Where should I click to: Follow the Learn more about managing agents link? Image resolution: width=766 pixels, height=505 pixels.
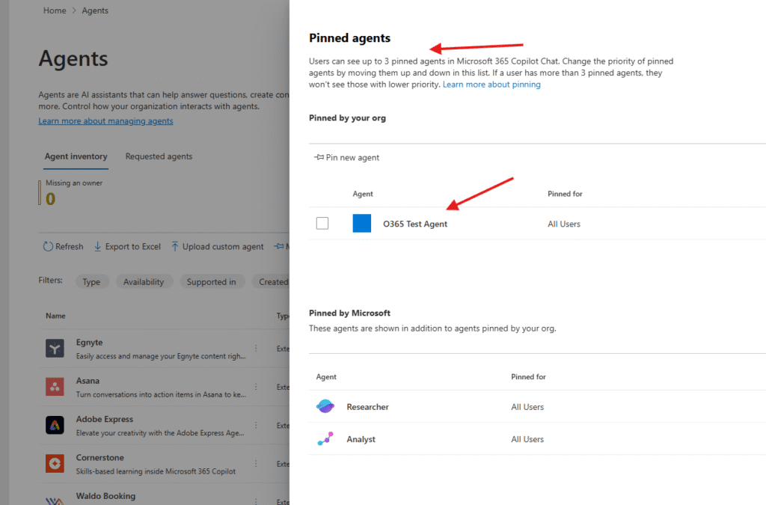[105, 121]
